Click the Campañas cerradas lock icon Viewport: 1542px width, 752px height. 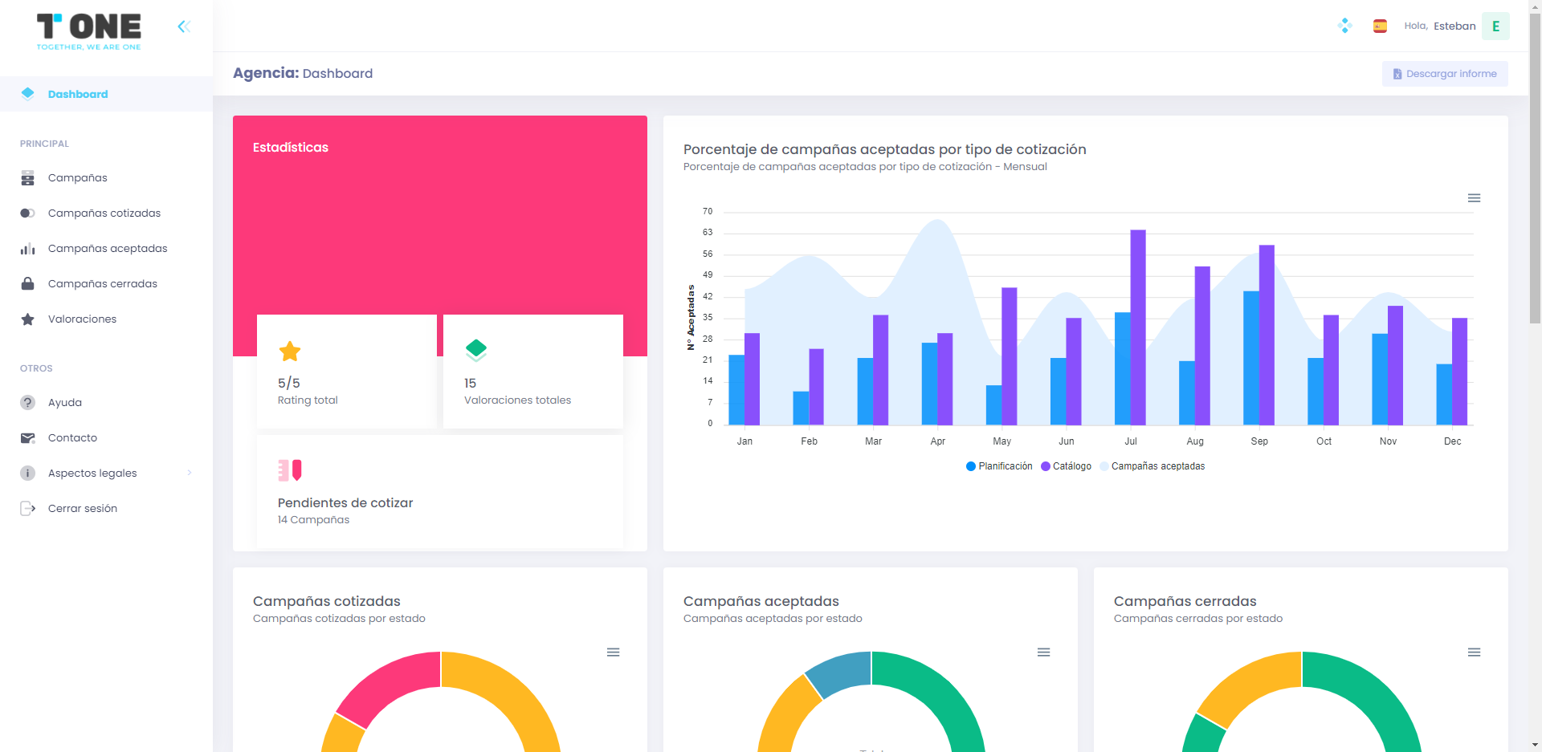[x=28, y=283]
